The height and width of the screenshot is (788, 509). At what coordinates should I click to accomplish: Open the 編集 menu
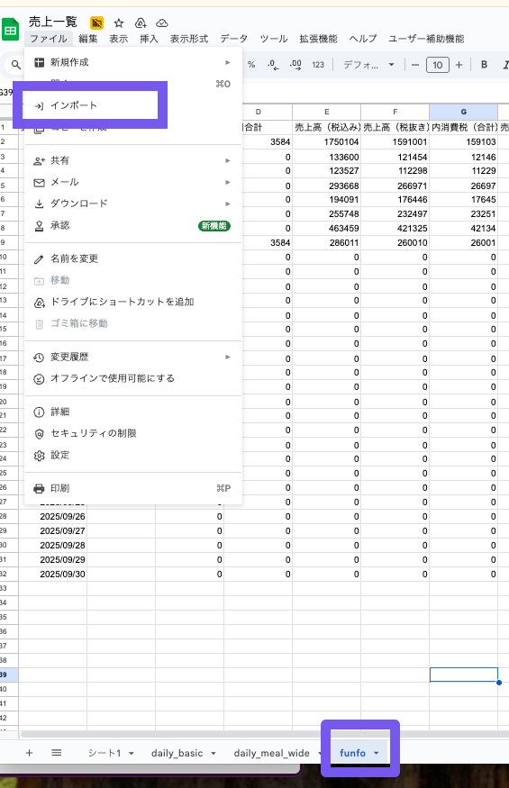tap(88, 39)
